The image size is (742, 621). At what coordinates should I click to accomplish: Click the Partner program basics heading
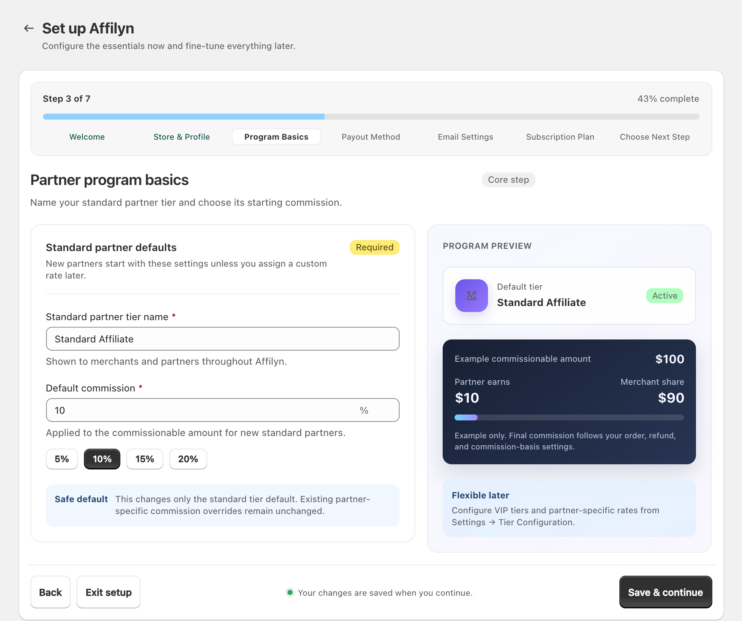(x=110, y=180)
